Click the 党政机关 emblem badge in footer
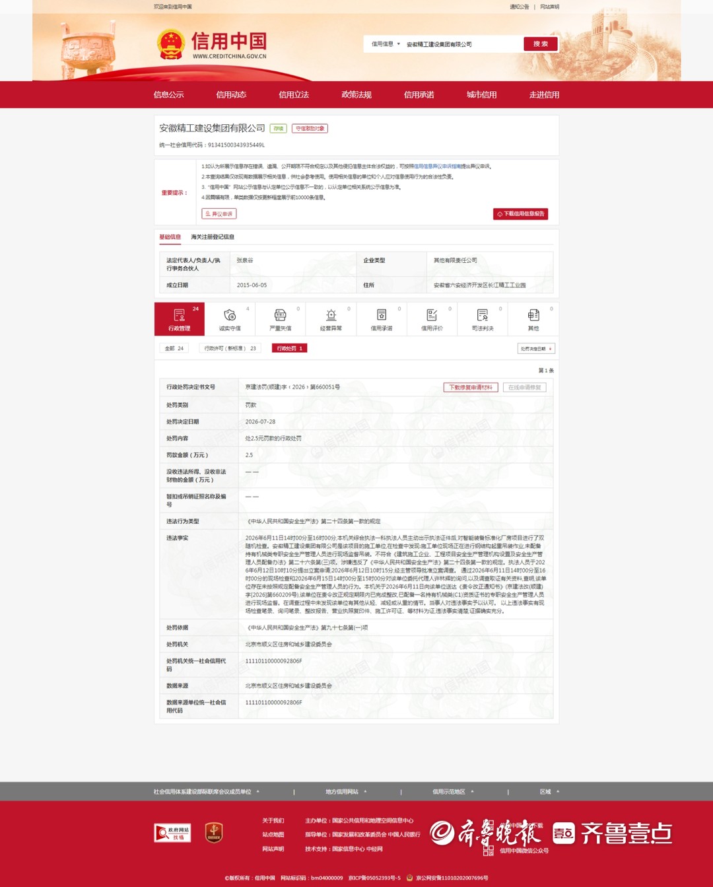This screenshot has width=713, height=887. (x=214, y=832)
